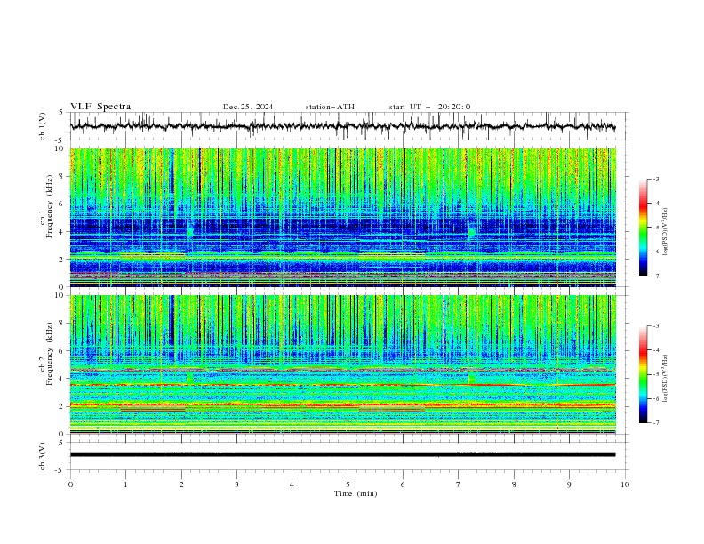
Task: Click ch.1 green 4 kHz burst near minute 7
Action: click(x=471, y=233)
